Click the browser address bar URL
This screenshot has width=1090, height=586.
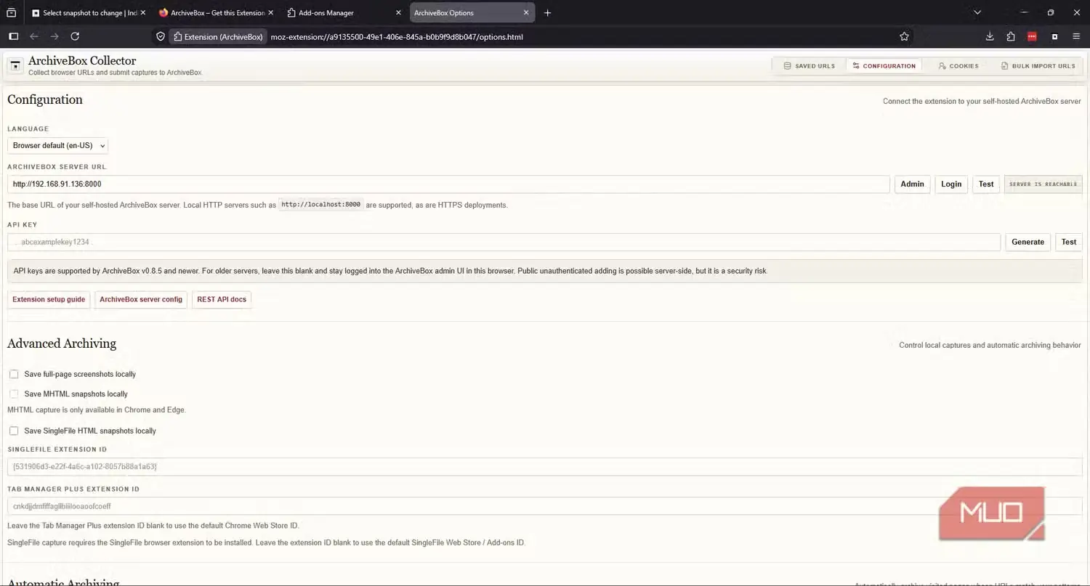coord(397,36)
